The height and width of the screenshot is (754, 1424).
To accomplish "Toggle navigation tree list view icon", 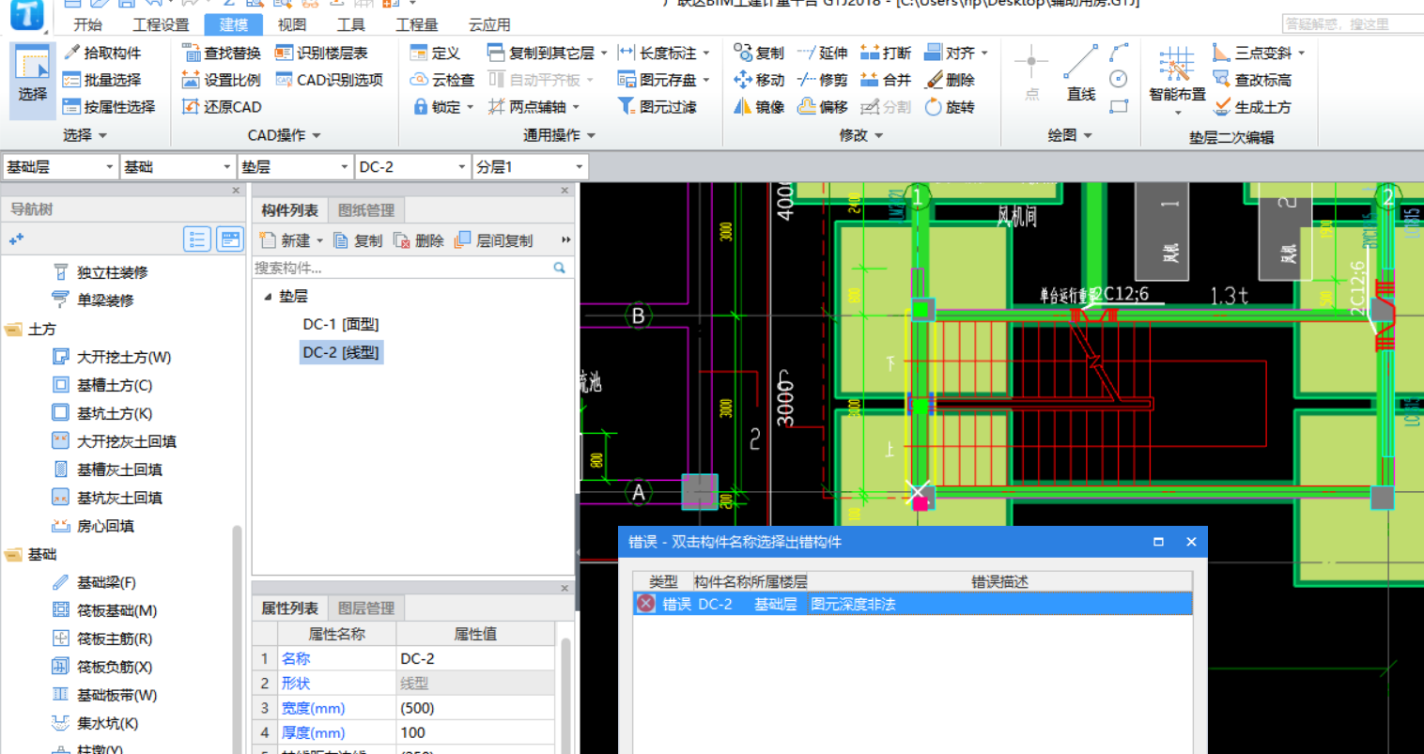I will pyautogui.click(x=197, y=239).
